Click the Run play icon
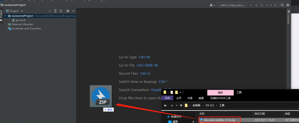Viewport: 299px width, 123px height. point(251,5)
